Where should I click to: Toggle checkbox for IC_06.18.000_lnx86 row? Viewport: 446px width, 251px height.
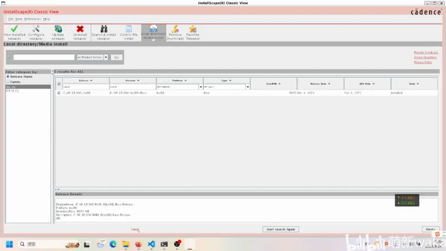(59, 93)
